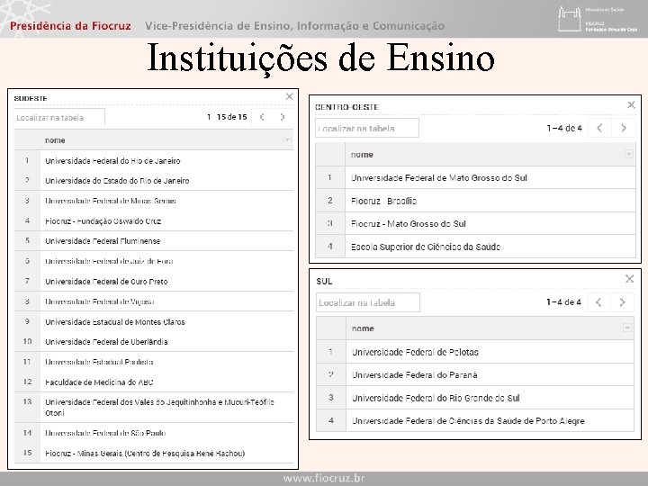The image size is (648, 486).
Task: Click the search field in SUDESTE panel
Action: (x=59, y=117)
